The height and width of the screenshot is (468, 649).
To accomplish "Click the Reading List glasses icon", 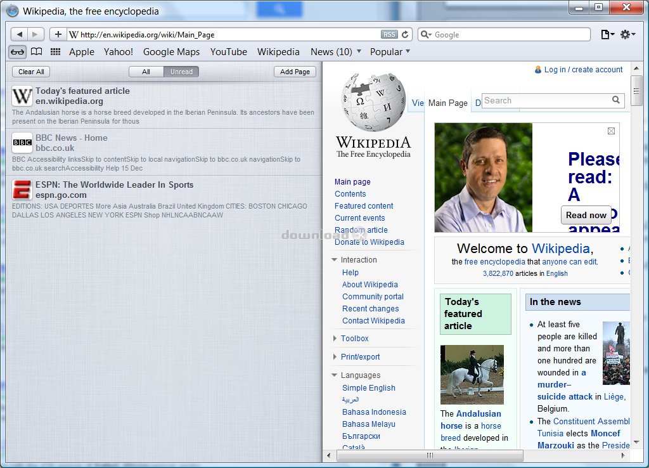I will tap(17, 52).
